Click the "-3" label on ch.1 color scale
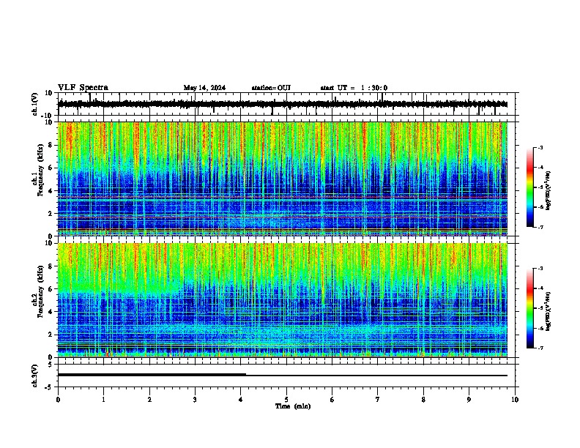The width and height of the screenshot is (580, 448). coord(540,147)
